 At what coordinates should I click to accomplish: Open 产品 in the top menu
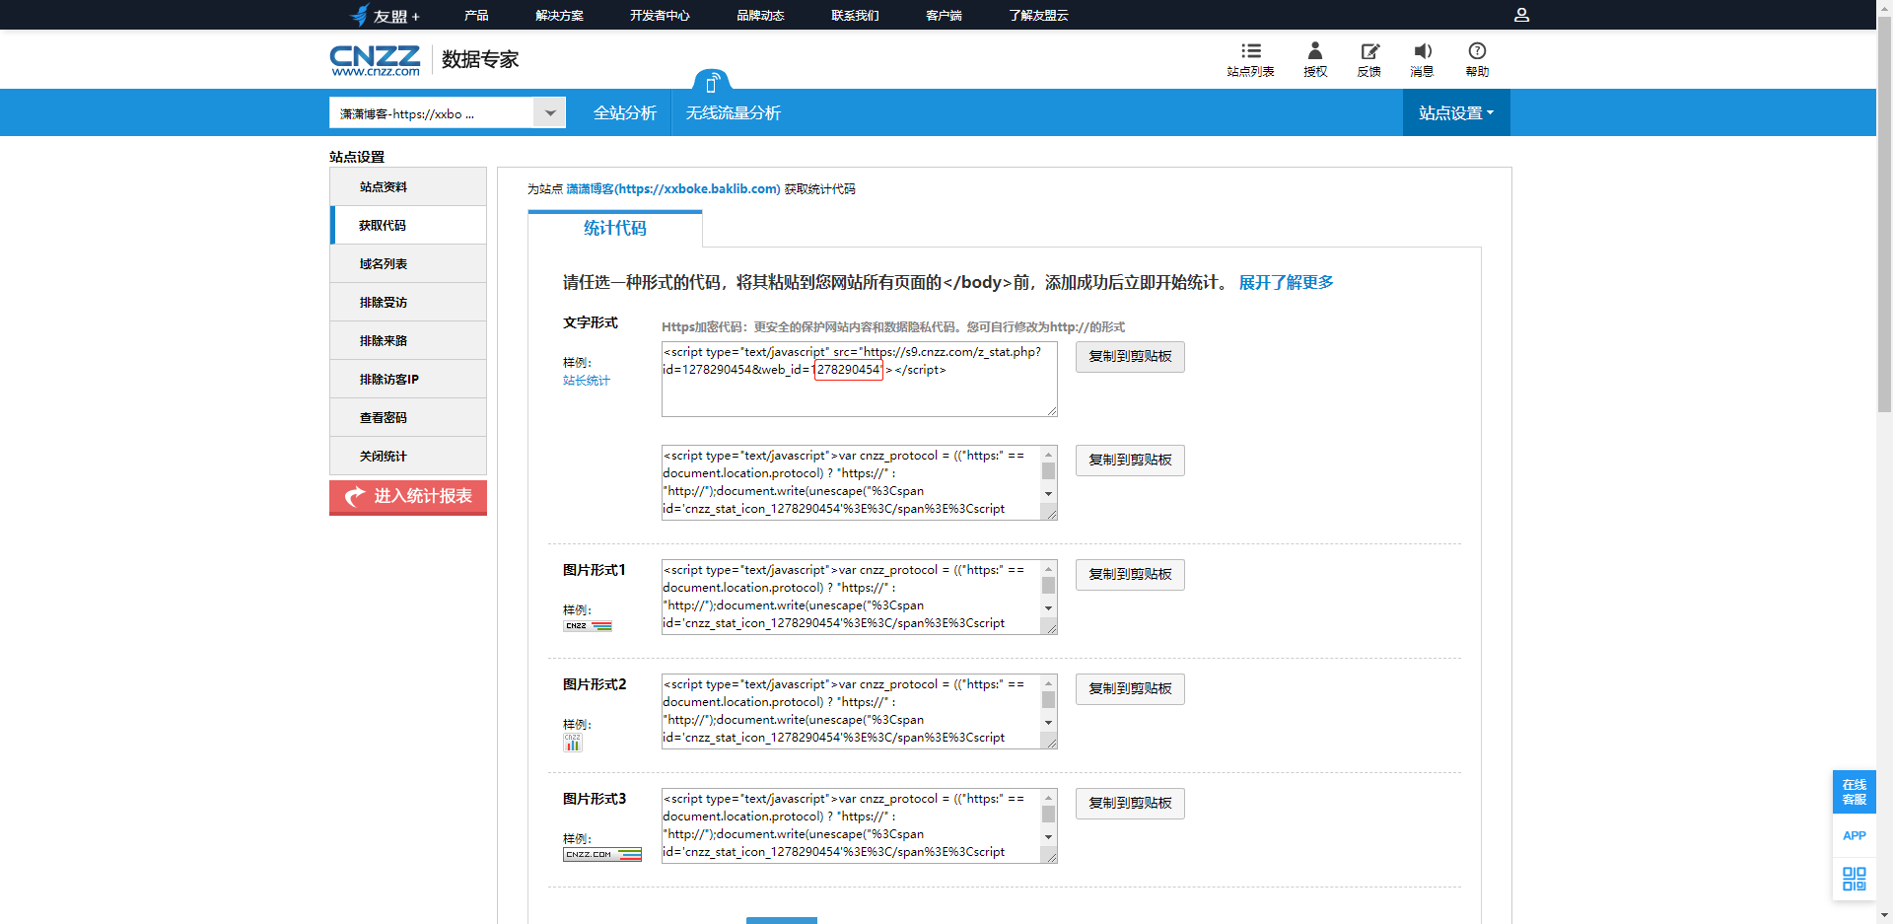476,15
